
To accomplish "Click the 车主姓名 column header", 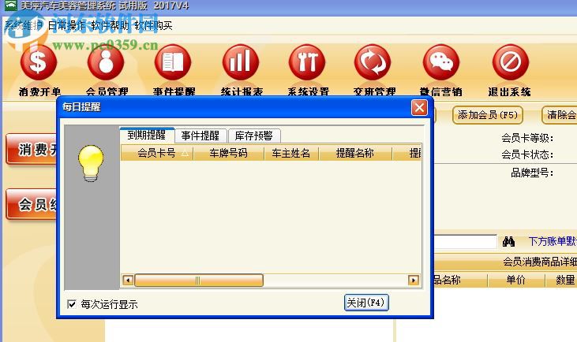I will [x=291, y=153].
